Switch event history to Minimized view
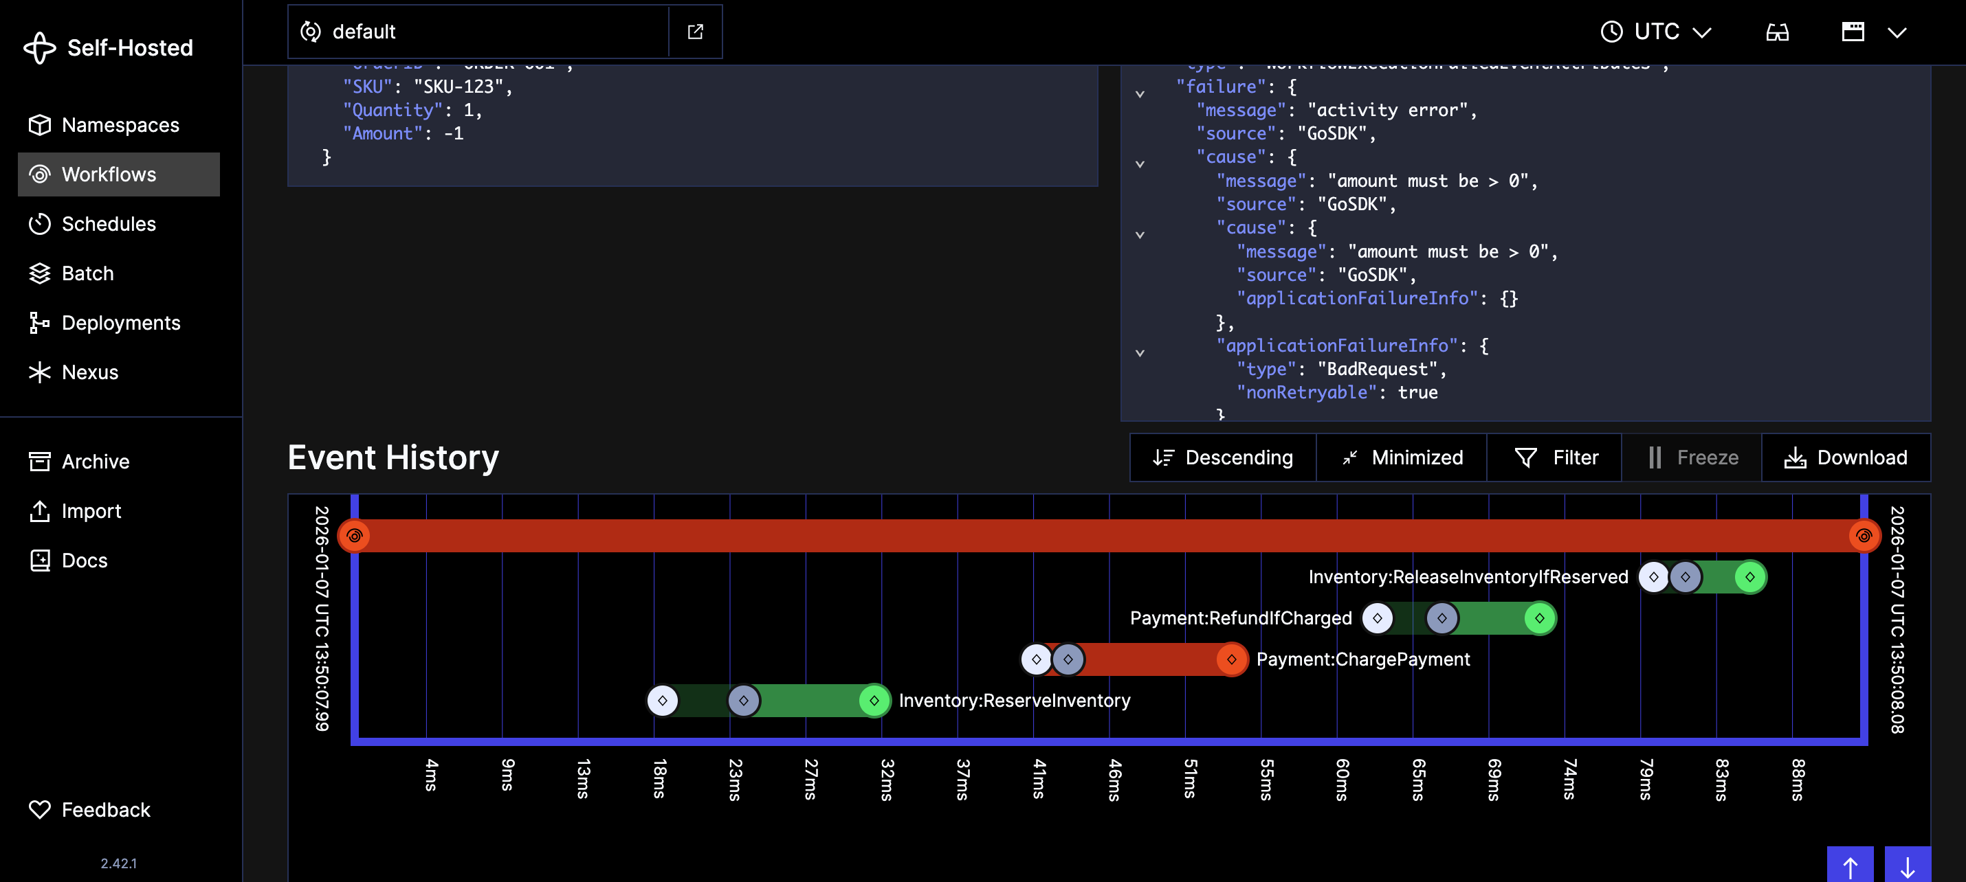This screenshot has height=882, width=1966. tap(1401, 457)
